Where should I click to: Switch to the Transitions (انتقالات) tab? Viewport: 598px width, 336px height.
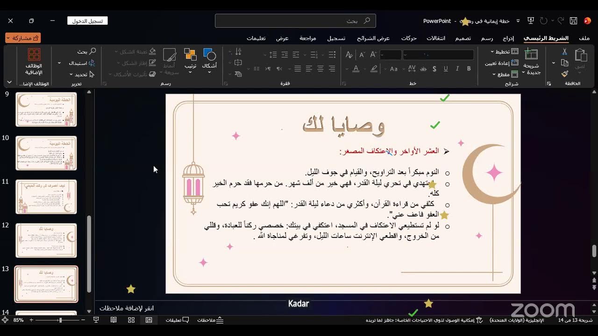pos(436,38)
